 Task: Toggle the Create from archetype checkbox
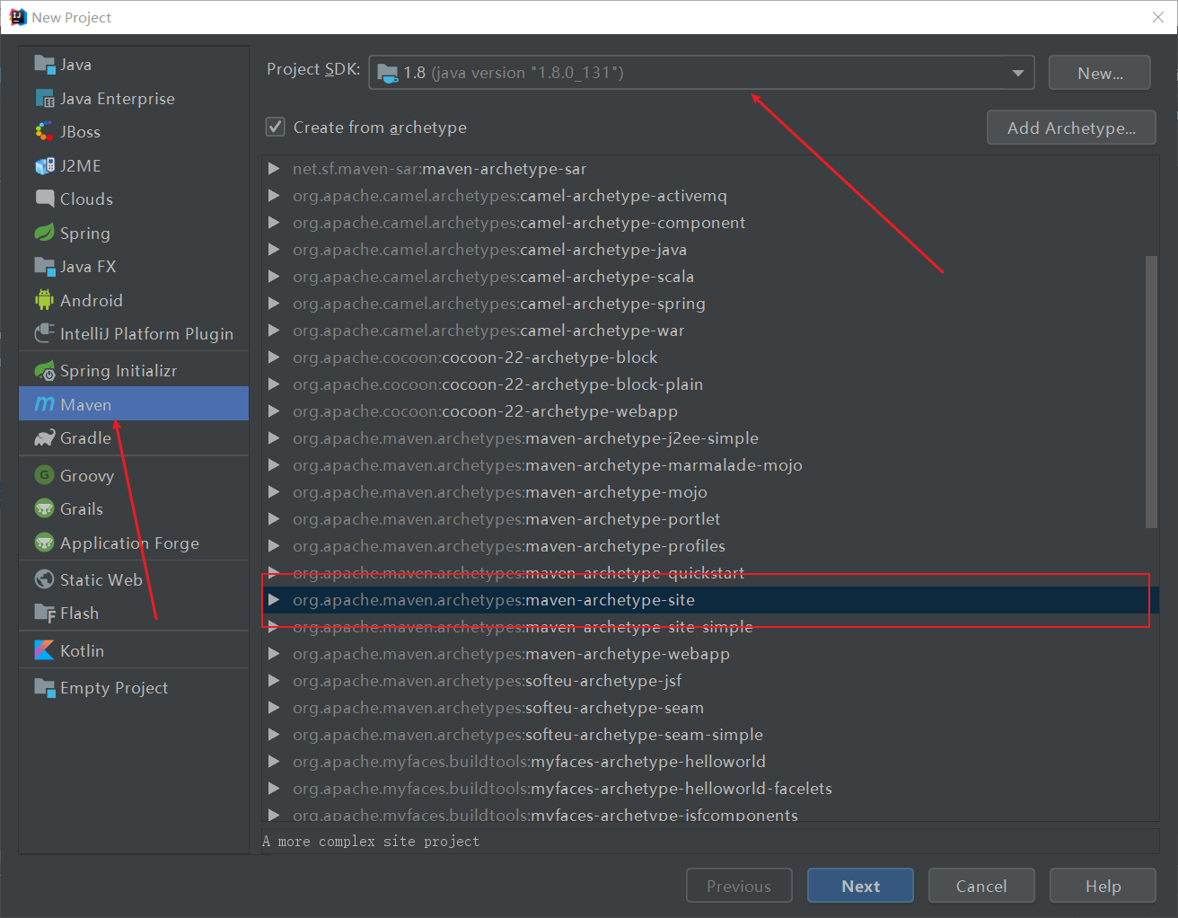pos(276,127)
